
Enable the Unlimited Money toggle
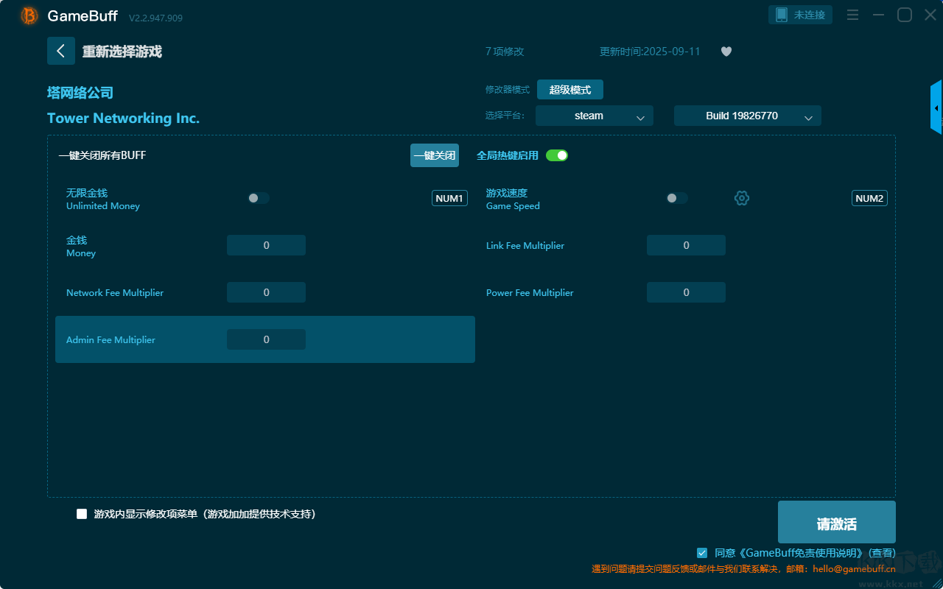point(259,198)
